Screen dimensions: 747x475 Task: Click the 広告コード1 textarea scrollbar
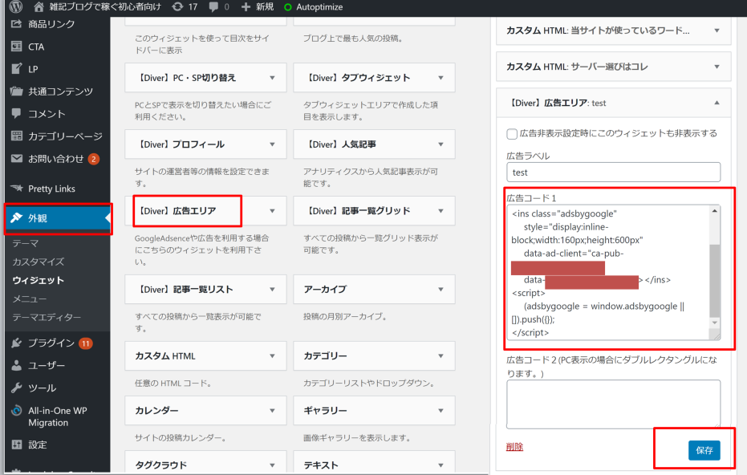(x=714, y=273)
